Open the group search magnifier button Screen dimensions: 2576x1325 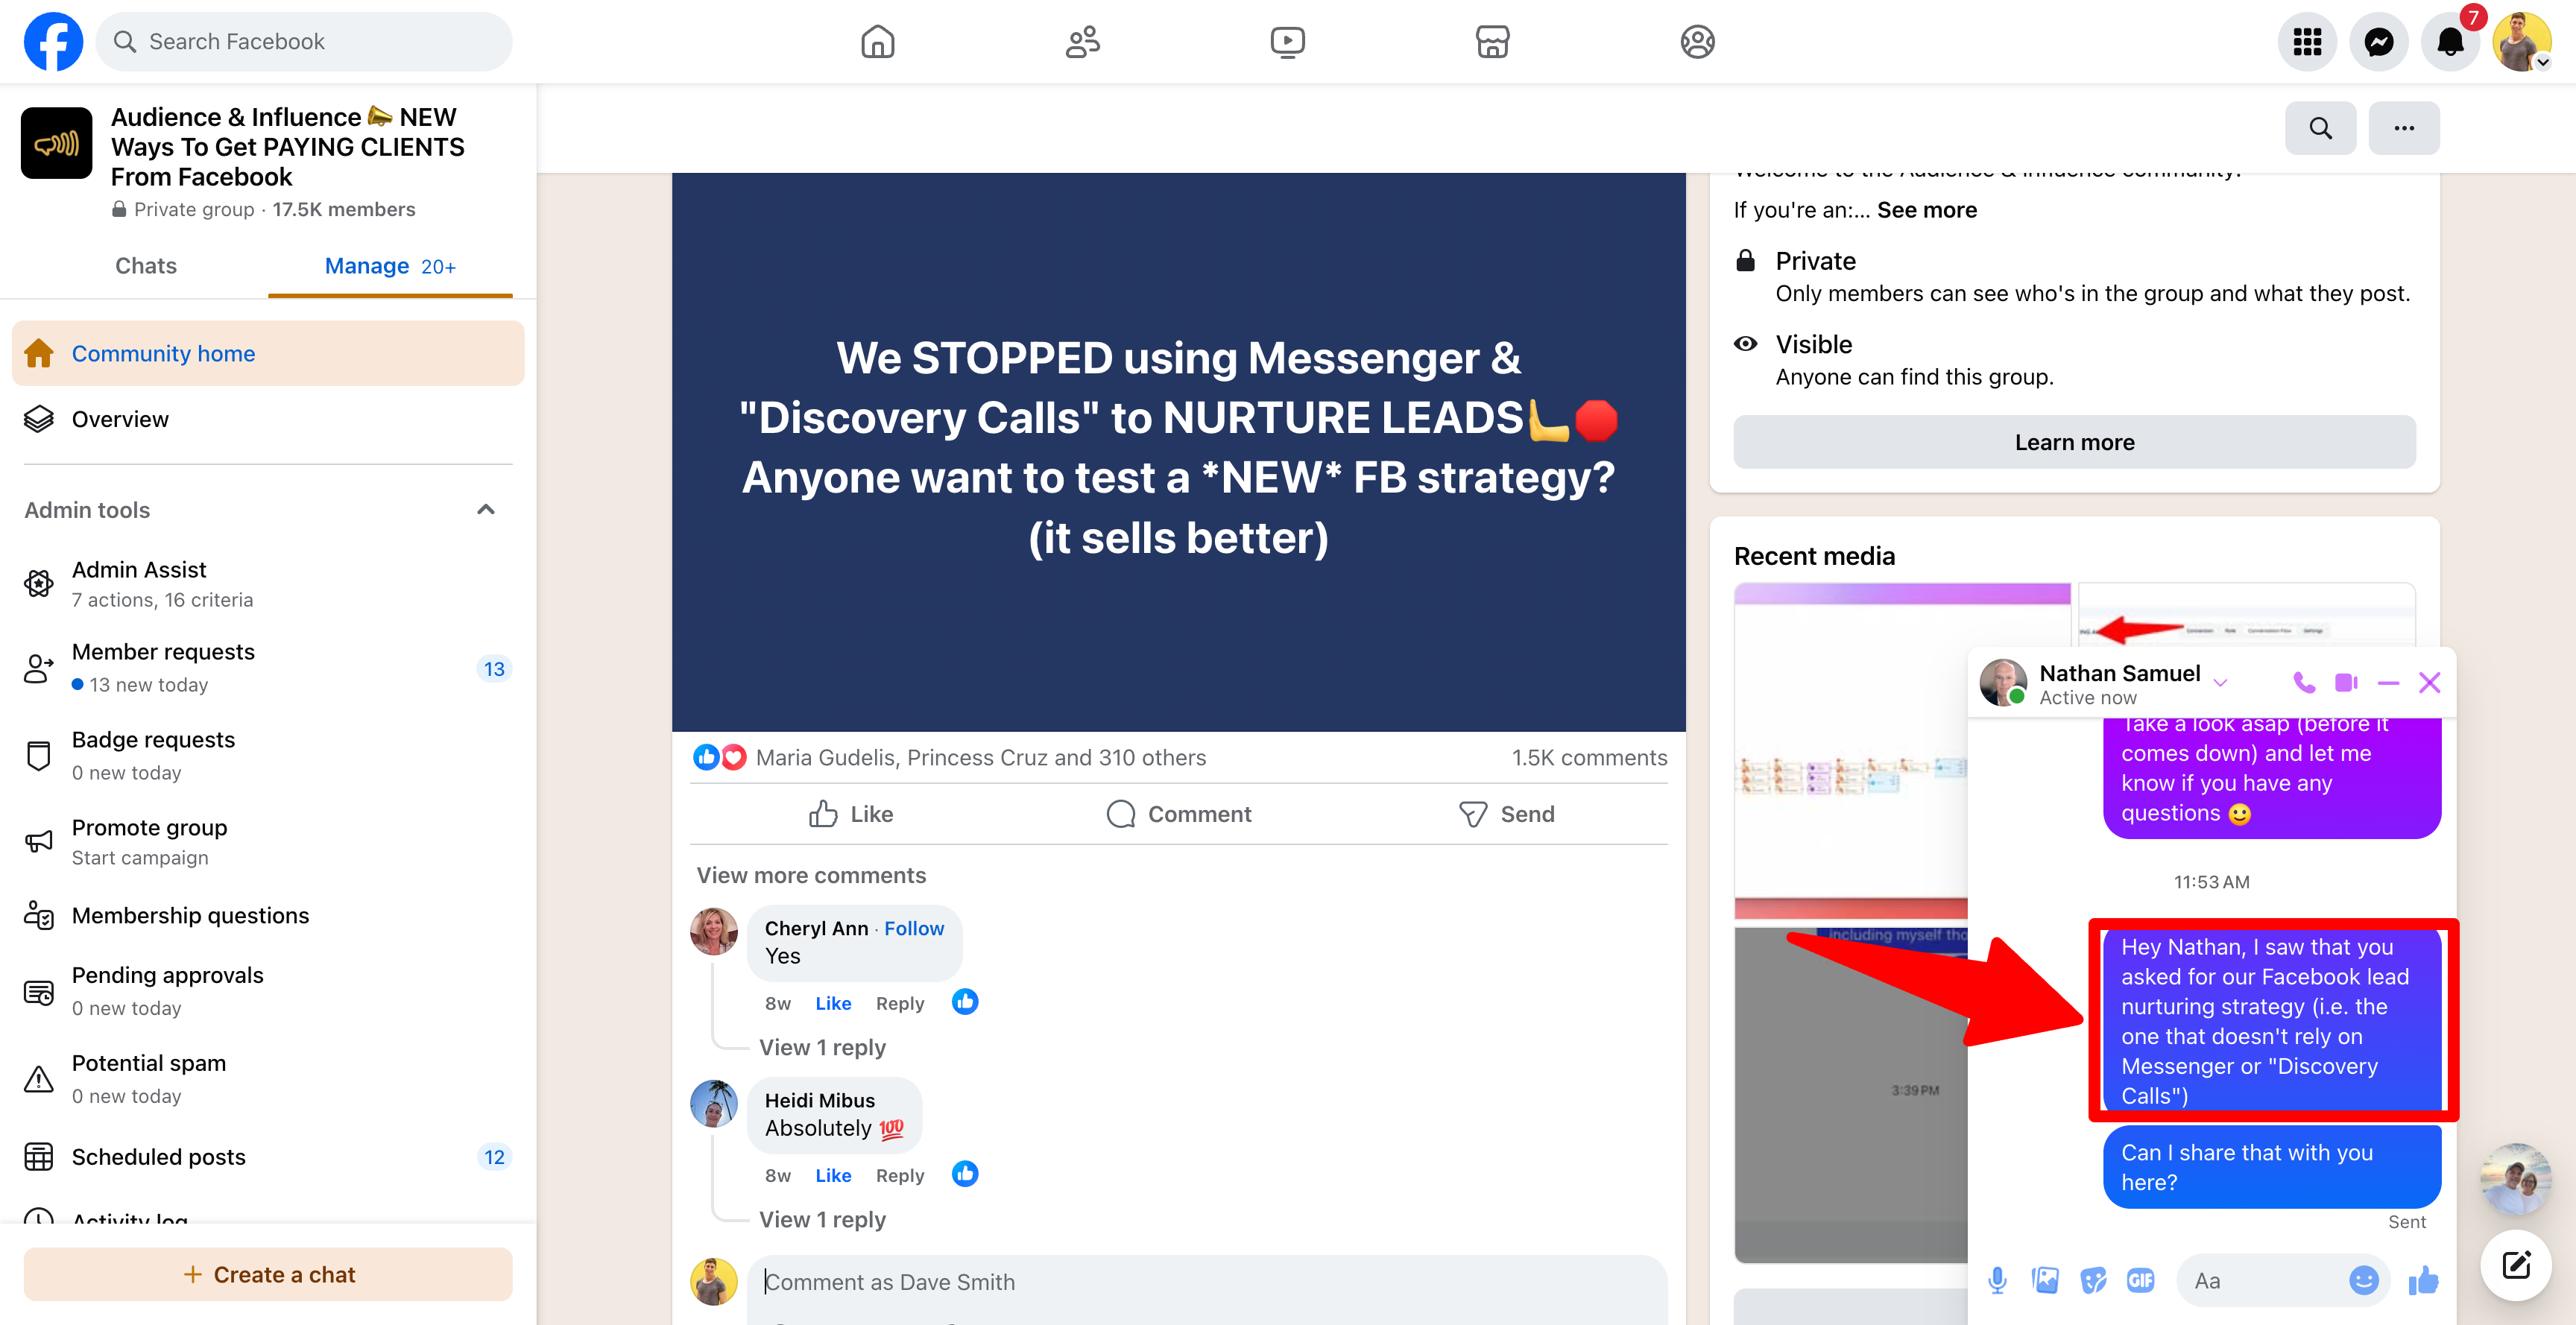point(2320,128)
